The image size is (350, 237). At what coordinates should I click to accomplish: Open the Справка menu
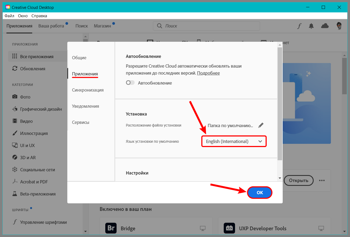39,16
